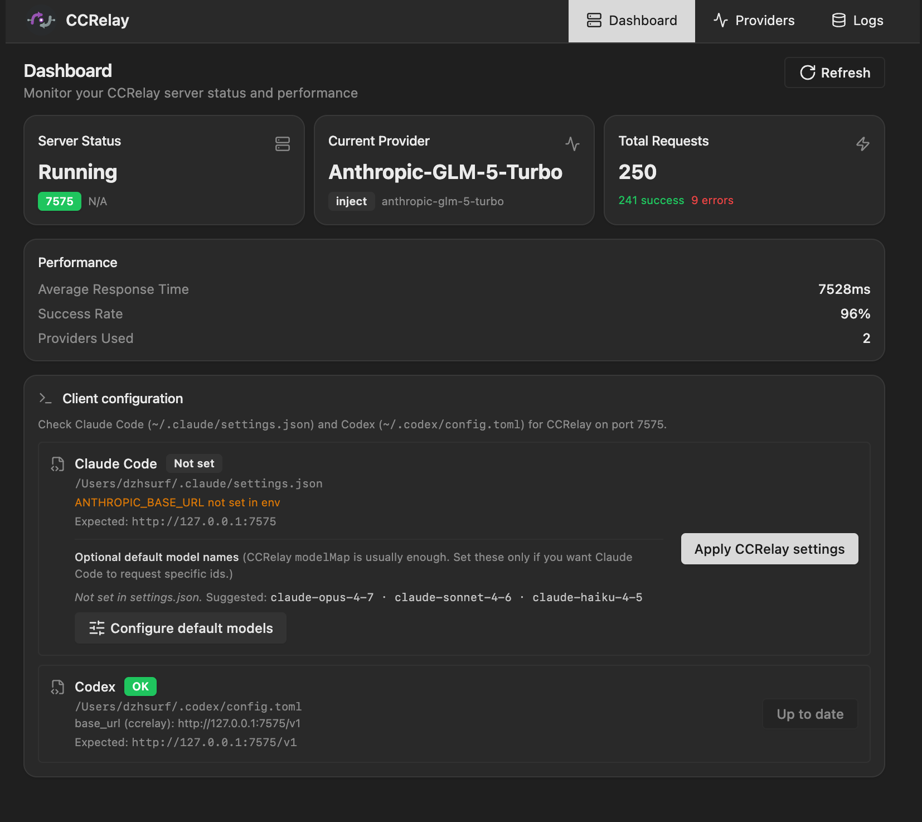922x822 pixels.
Task: Click the ANTHROPIC_BASE_URL not set warning
Action: (177, 502)
